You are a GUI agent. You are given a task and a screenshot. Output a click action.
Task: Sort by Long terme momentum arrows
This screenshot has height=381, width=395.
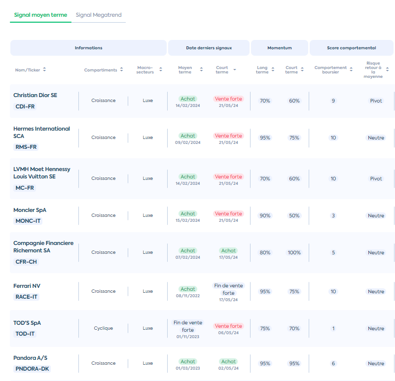pyautogui.click(x=273, y=69)
